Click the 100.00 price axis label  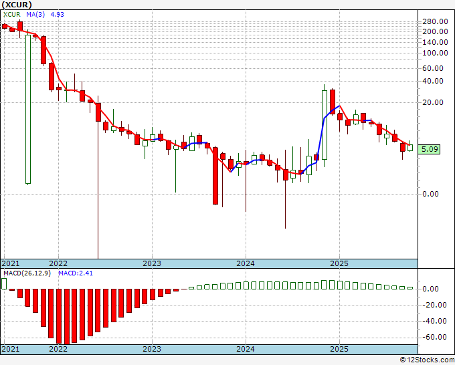(x=435, y=53)
